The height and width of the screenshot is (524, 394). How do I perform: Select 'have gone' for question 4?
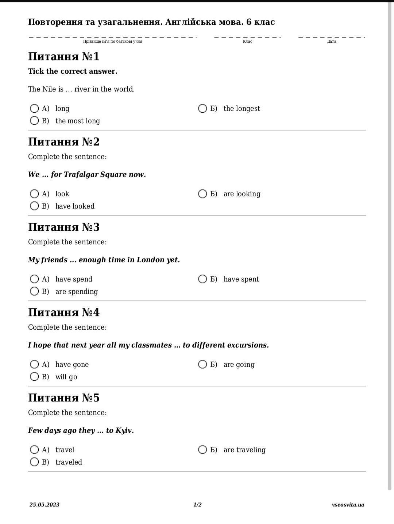tap(34, 364)
